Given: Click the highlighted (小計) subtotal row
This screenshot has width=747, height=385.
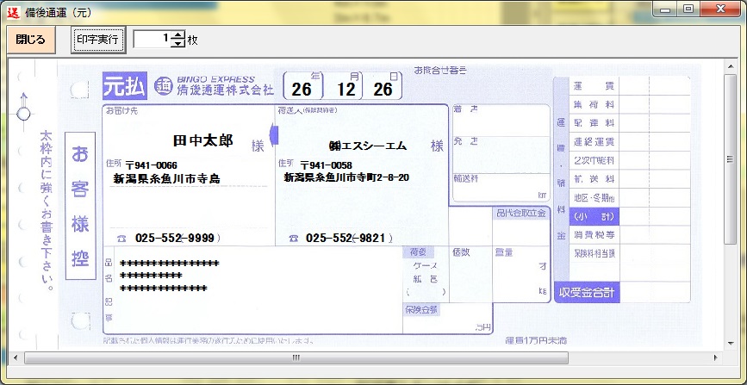Looking at the screenshot, I should pyautogui.click(x=593, y=215).
